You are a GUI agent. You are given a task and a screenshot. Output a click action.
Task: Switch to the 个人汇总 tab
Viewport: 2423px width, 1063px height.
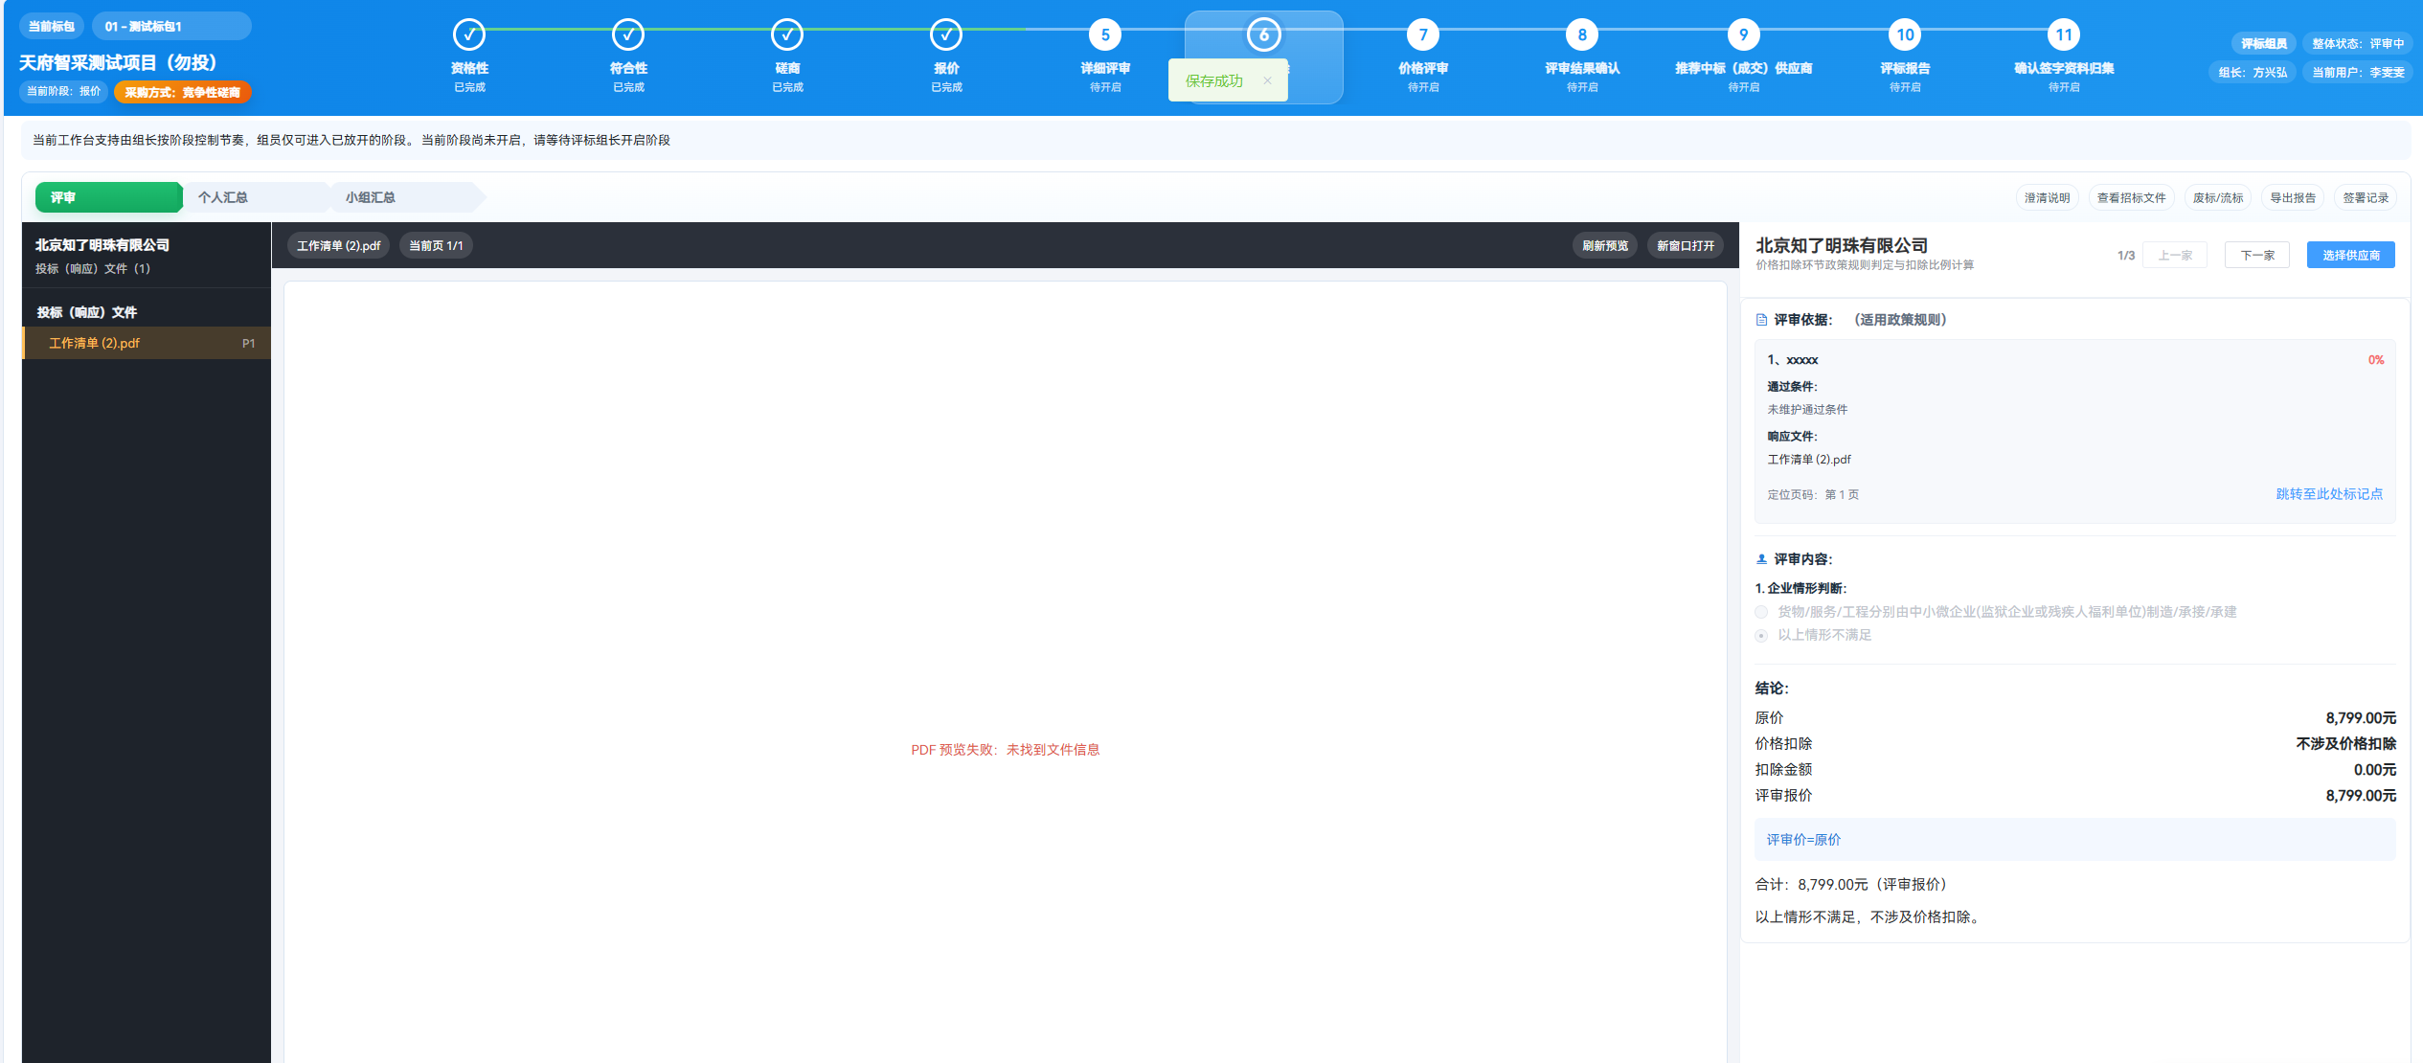point(256,197)
